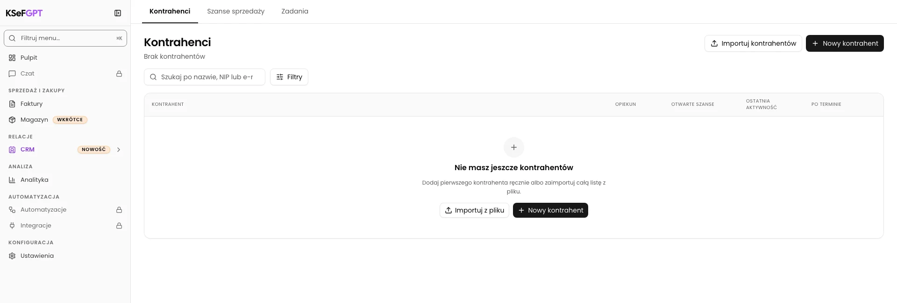Open Pulpit in the sidebar
This screenshot has height=303, width=897.
(65, 58)
